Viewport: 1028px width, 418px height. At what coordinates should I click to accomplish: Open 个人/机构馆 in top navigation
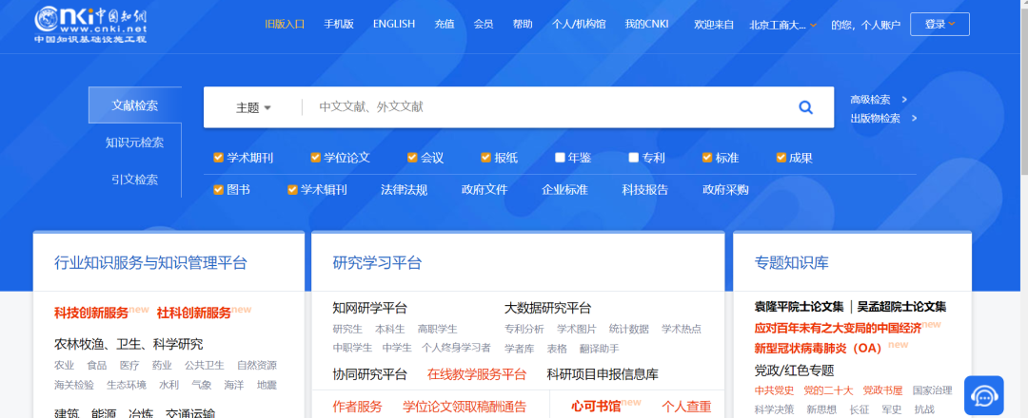579,24
